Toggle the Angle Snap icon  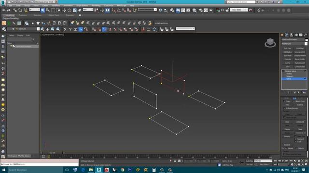coord(119,10)
